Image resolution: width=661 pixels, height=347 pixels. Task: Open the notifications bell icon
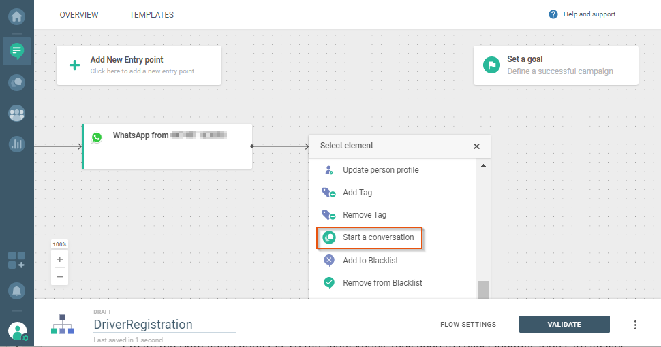tap(16, 291)
